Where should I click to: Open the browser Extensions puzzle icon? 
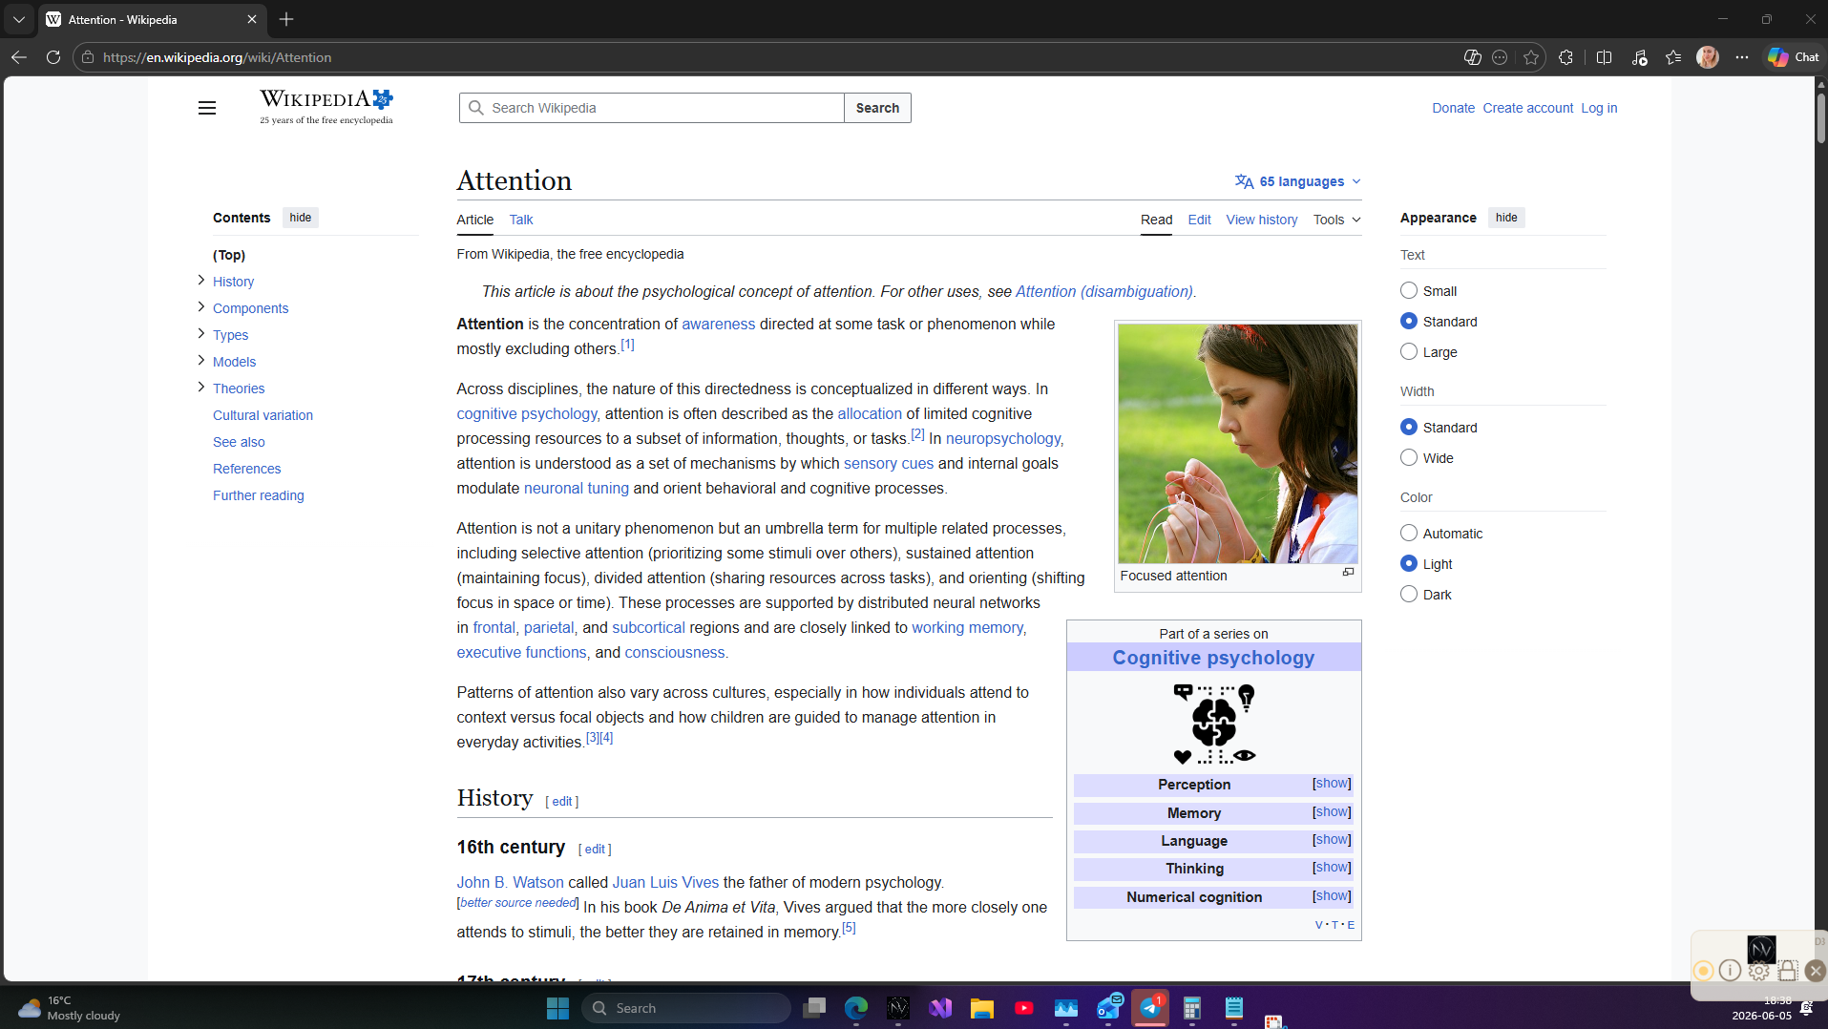[x=1565, y=57]
